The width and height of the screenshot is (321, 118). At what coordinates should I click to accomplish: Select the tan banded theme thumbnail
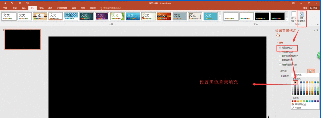click(40, 16)
